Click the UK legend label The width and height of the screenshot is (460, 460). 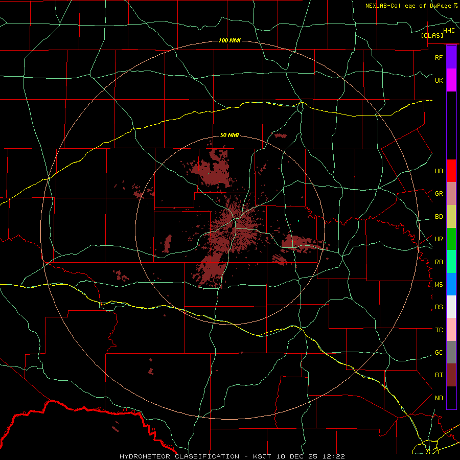(x=439, y=80)
